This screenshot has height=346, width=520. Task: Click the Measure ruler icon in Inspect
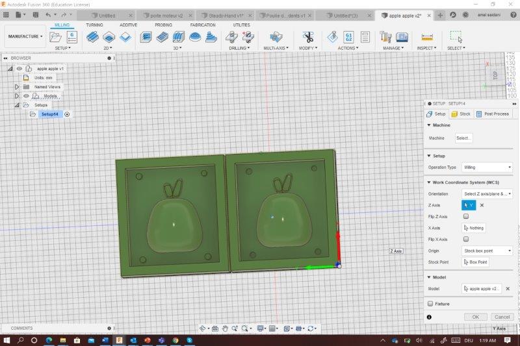tap(427, 37)
